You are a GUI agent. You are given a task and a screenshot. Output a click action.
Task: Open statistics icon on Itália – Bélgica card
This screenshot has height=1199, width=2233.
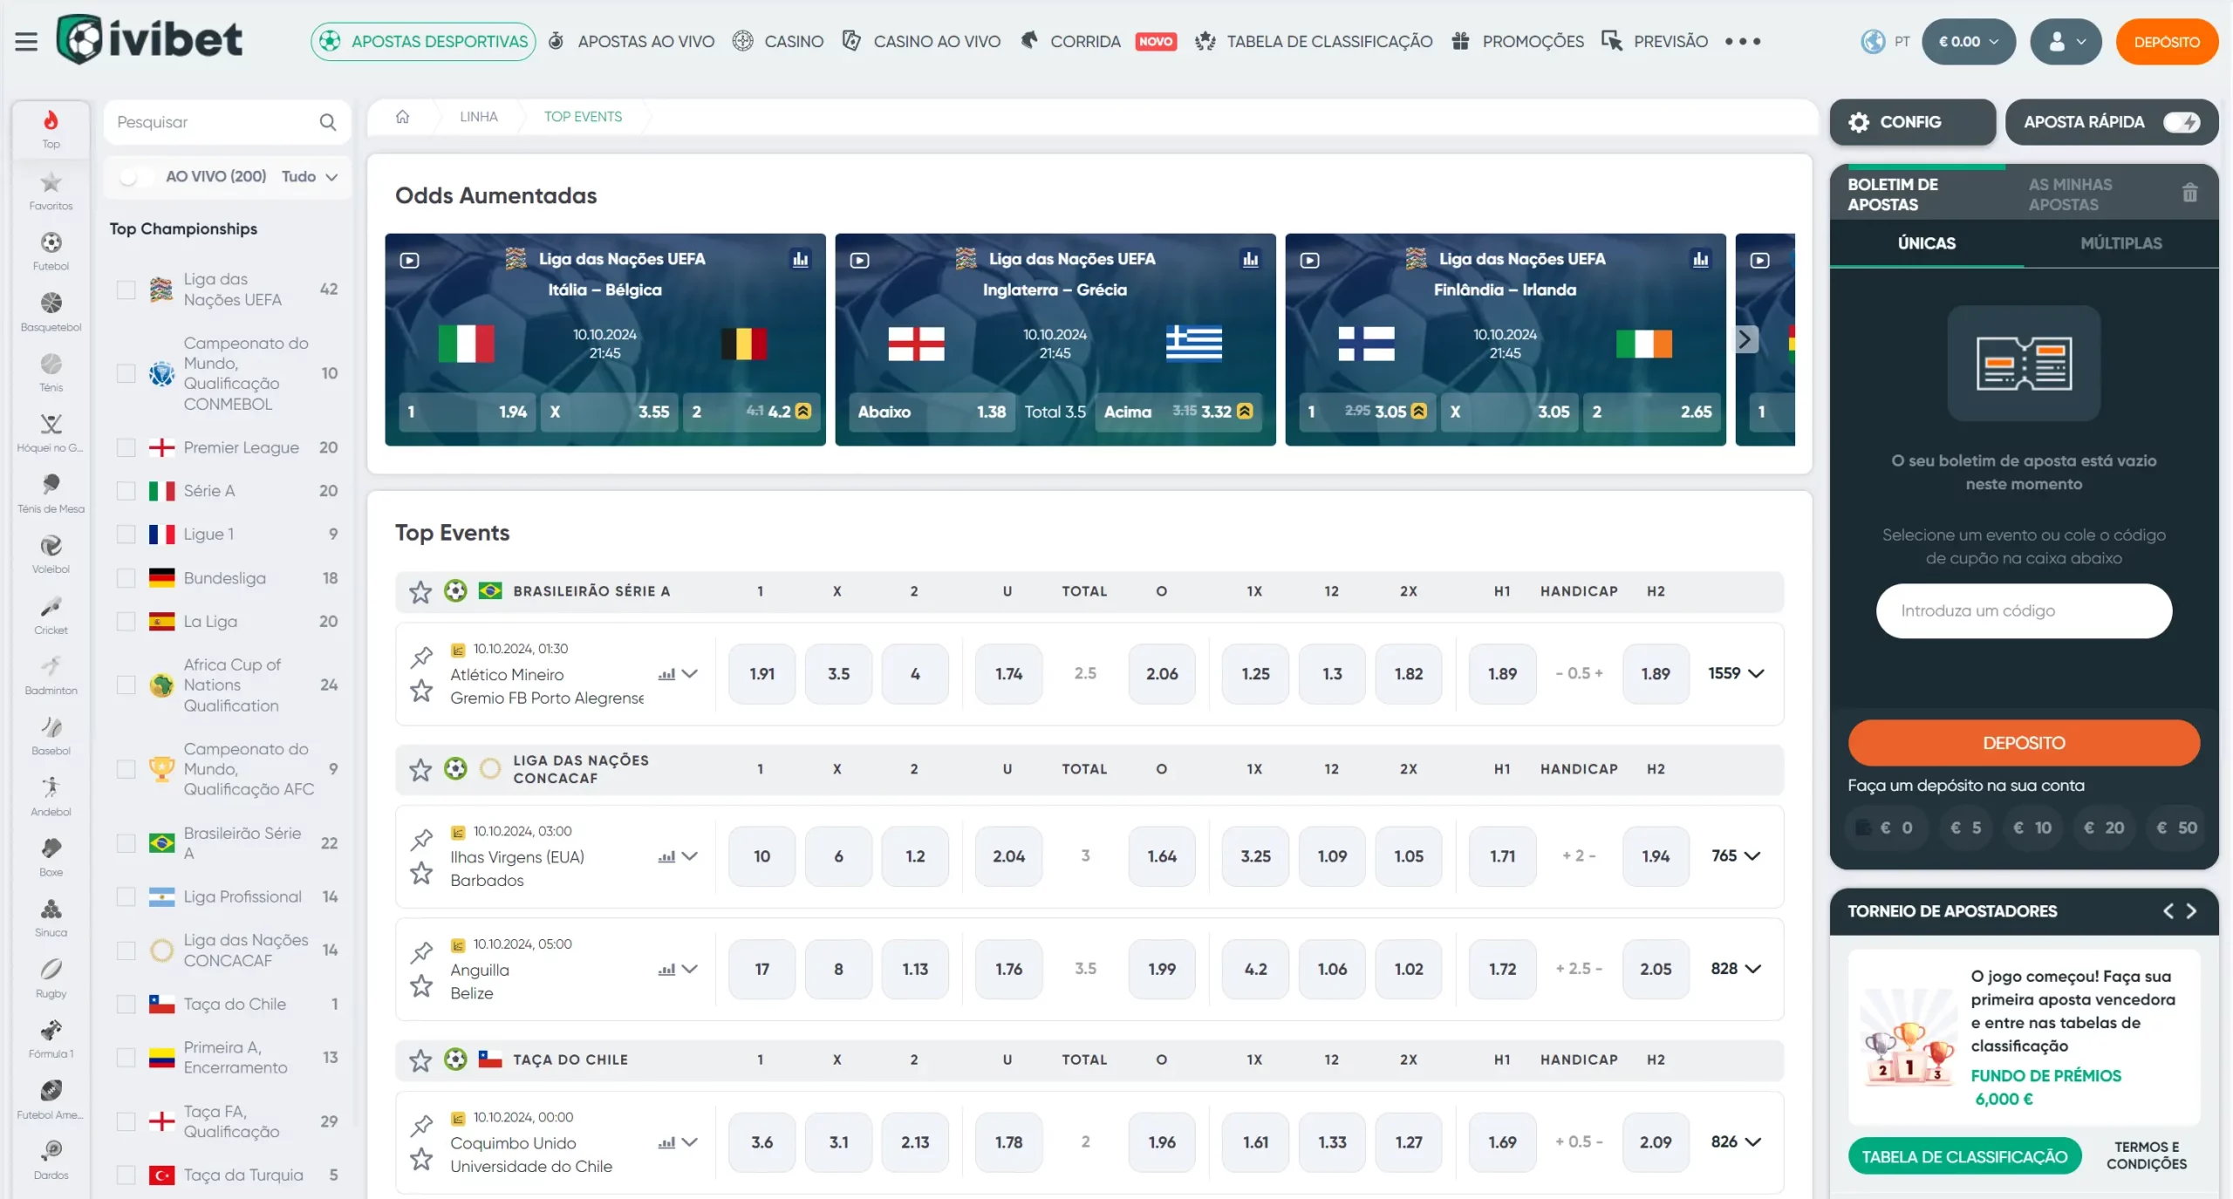point(800,259)
